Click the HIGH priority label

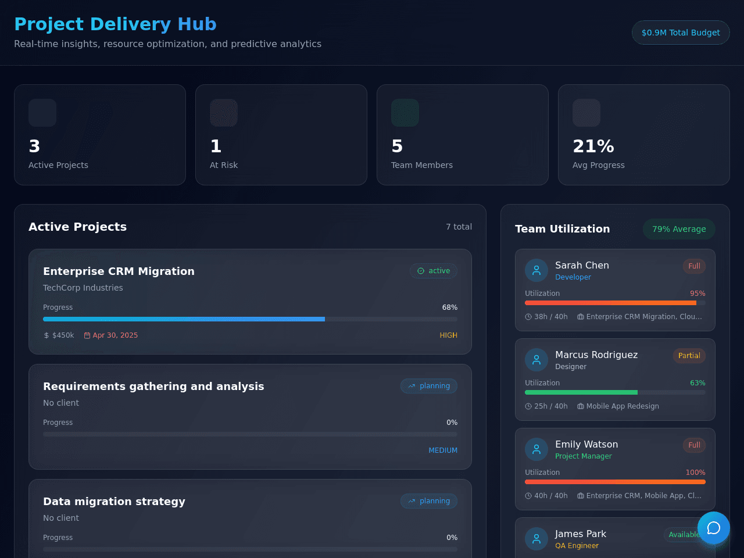click(449, 335)
